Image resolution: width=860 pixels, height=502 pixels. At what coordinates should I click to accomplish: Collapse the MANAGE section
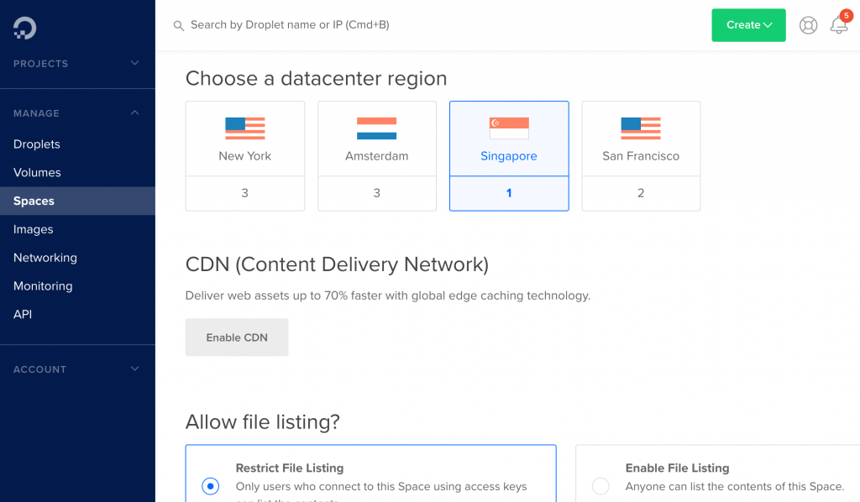[134, 113]
